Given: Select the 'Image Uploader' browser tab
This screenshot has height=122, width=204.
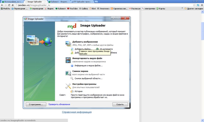Looking at the screenshot, I should (35, 2).
